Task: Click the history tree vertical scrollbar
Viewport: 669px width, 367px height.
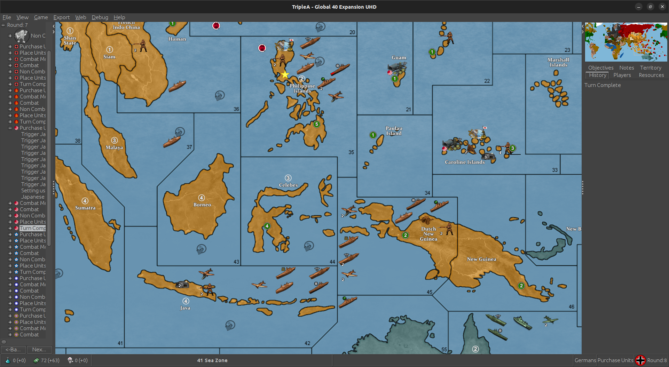Action: point(49,148)
